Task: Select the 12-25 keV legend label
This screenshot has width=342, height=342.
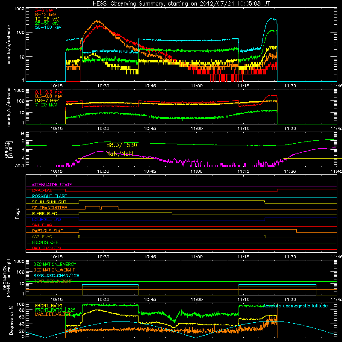Action: point(47,19)
